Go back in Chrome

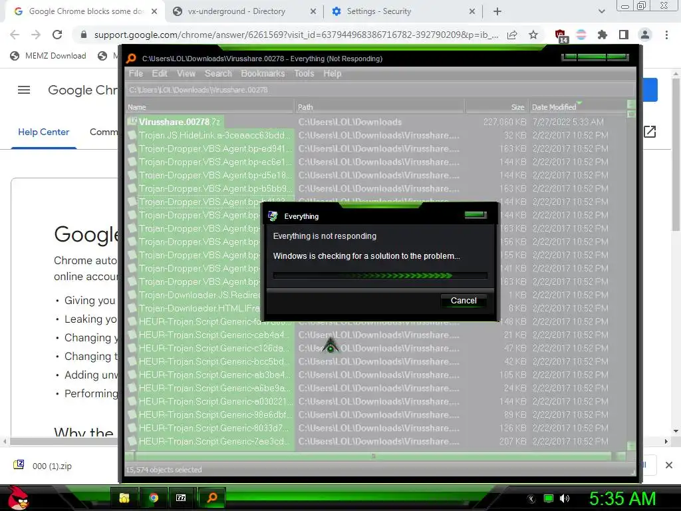[x=15, y=35]
